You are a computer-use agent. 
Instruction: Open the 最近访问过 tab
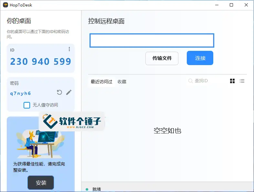tap(101, 82)
